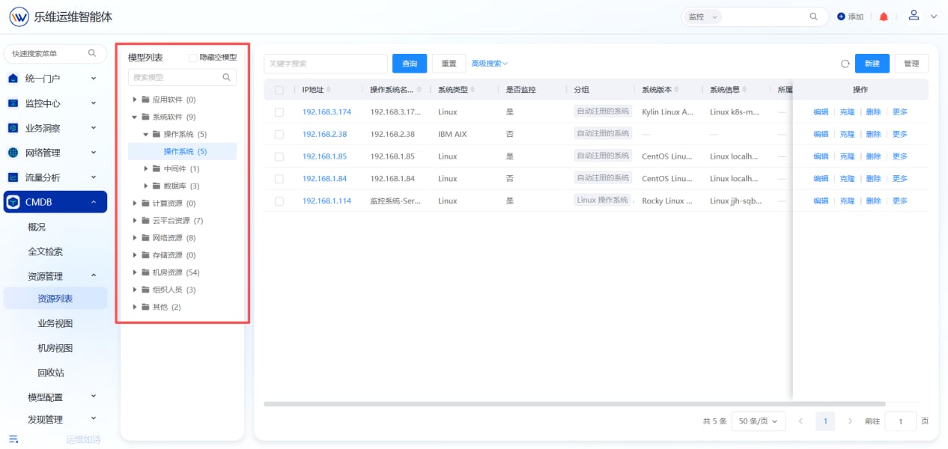Sort by the 系统版本 column sort icon
This screenshot has height=449, width=948.
[677, 90]
